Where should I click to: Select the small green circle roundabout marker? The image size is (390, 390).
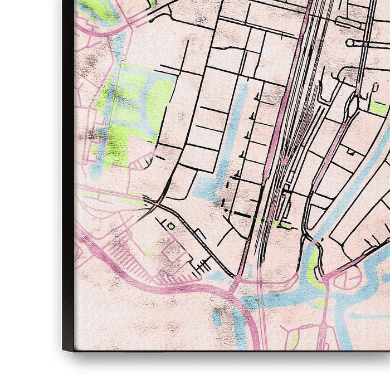171,226
